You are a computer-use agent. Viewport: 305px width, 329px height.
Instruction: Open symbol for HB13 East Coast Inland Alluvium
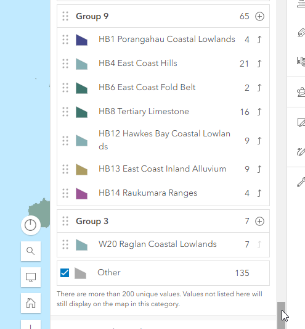[x=81, y=170]
